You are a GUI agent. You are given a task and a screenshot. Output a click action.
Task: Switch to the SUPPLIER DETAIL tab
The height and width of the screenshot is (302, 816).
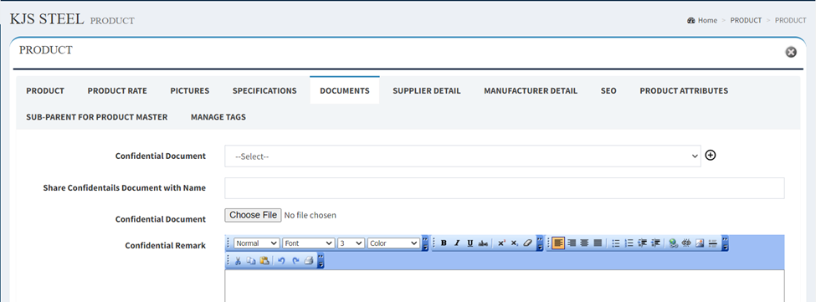427,90
